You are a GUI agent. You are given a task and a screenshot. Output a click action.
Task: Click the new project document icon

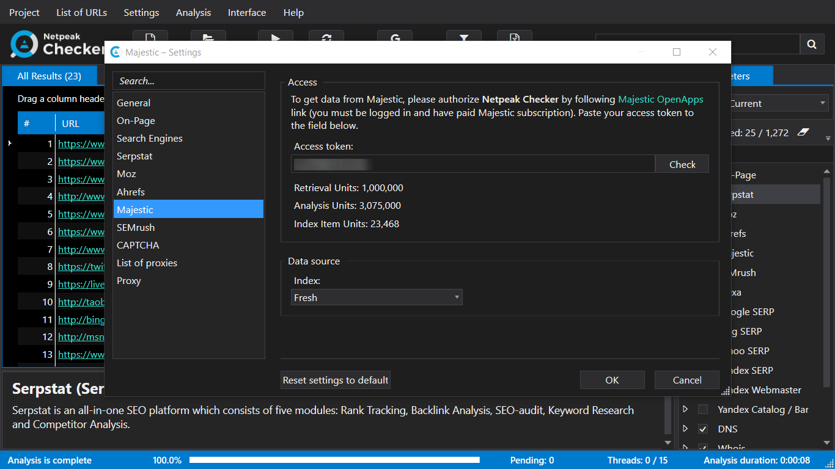pyautogui.click(x=150, y=37)
